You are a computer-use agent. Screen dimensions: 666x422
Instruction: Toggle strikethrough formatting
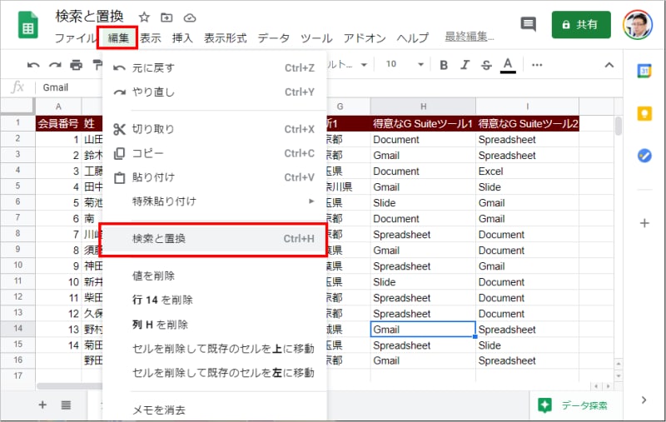(x=486, y=65)
